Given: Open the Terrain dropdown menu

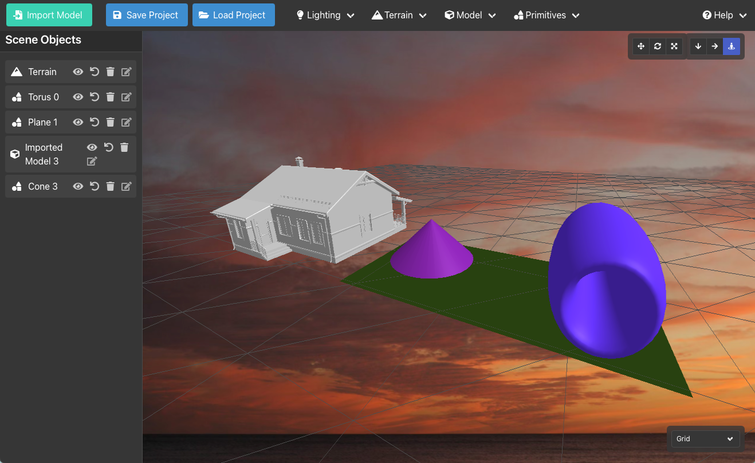Looking at the screenshot, I should pos(399,15).
